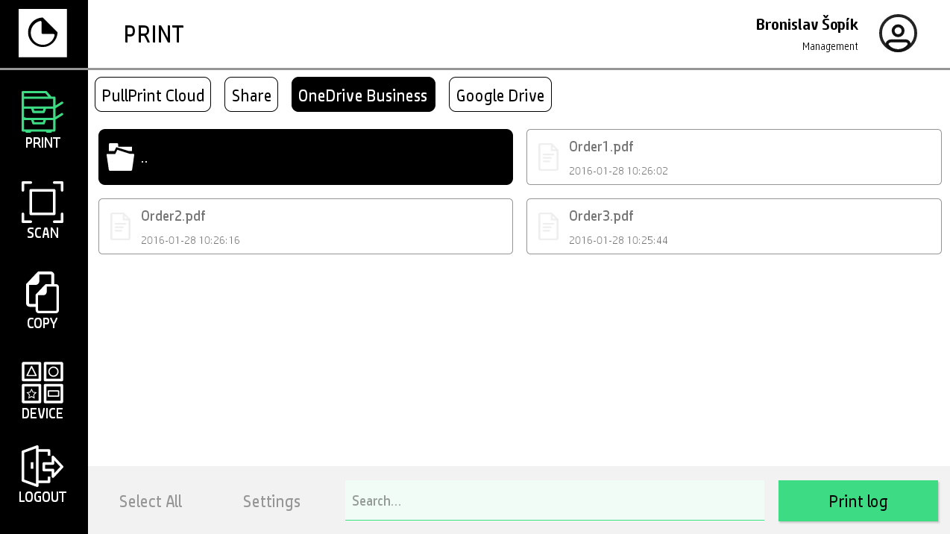The width and height of the screenshot is (950, 534).
Task: Open Bronislav Šopík's account profile icon
Action: [898, 33]
